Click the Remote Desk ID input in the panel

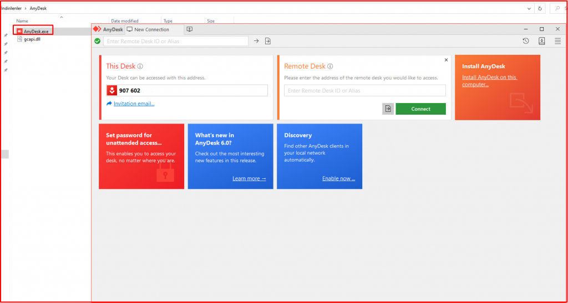[x=364, y=91]
